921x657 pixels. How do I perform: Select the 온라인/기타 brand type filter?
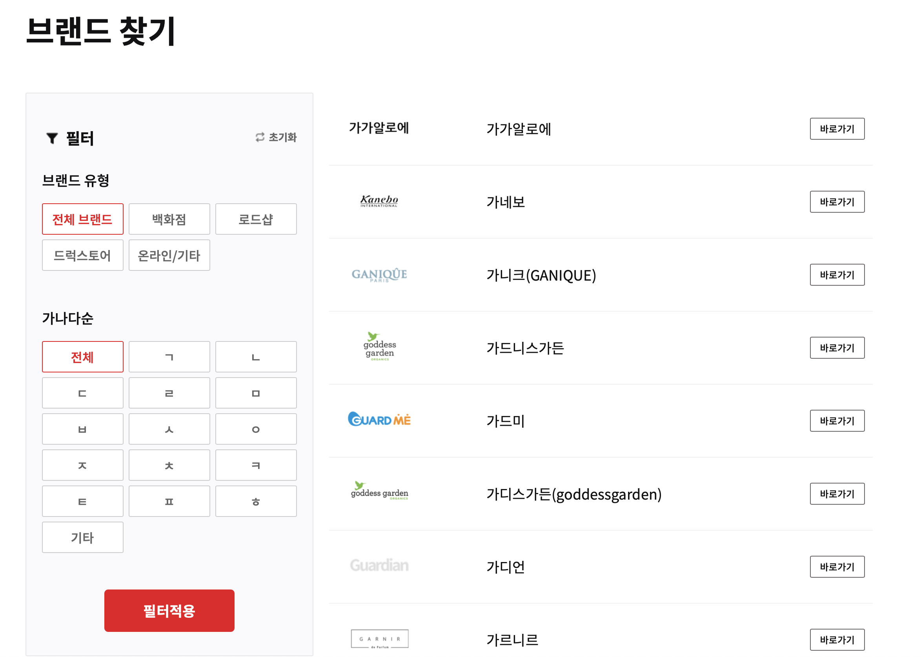click(169, 255)
